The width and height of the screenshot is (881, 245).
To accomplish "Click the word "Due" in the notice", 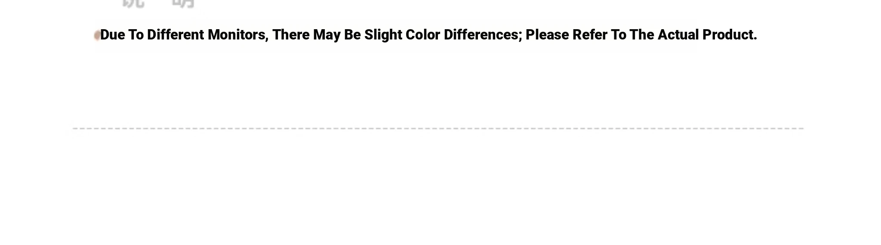I will tap(112, 35).
